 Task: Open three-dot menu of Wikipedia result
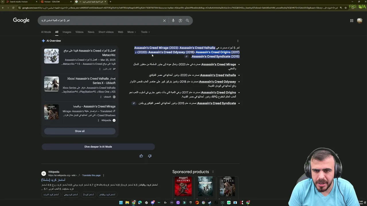coord(104,175)
